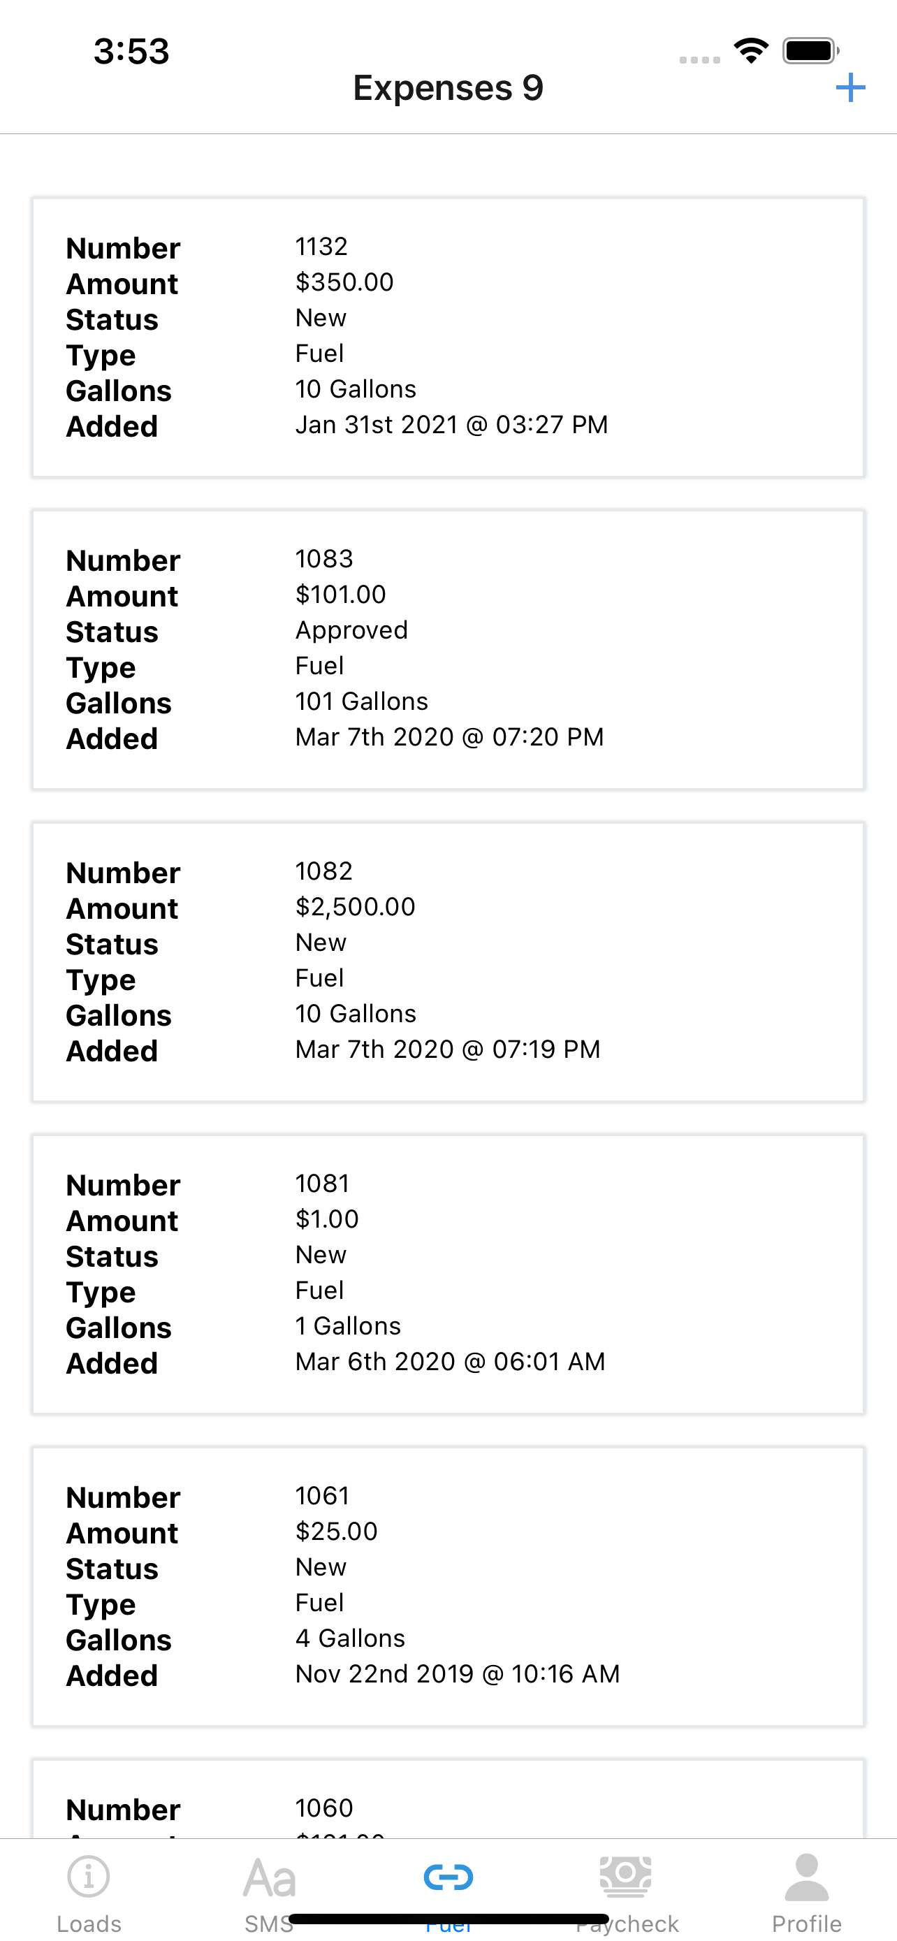
Task: Open expense number 1082 card
Action: point(448,962)
